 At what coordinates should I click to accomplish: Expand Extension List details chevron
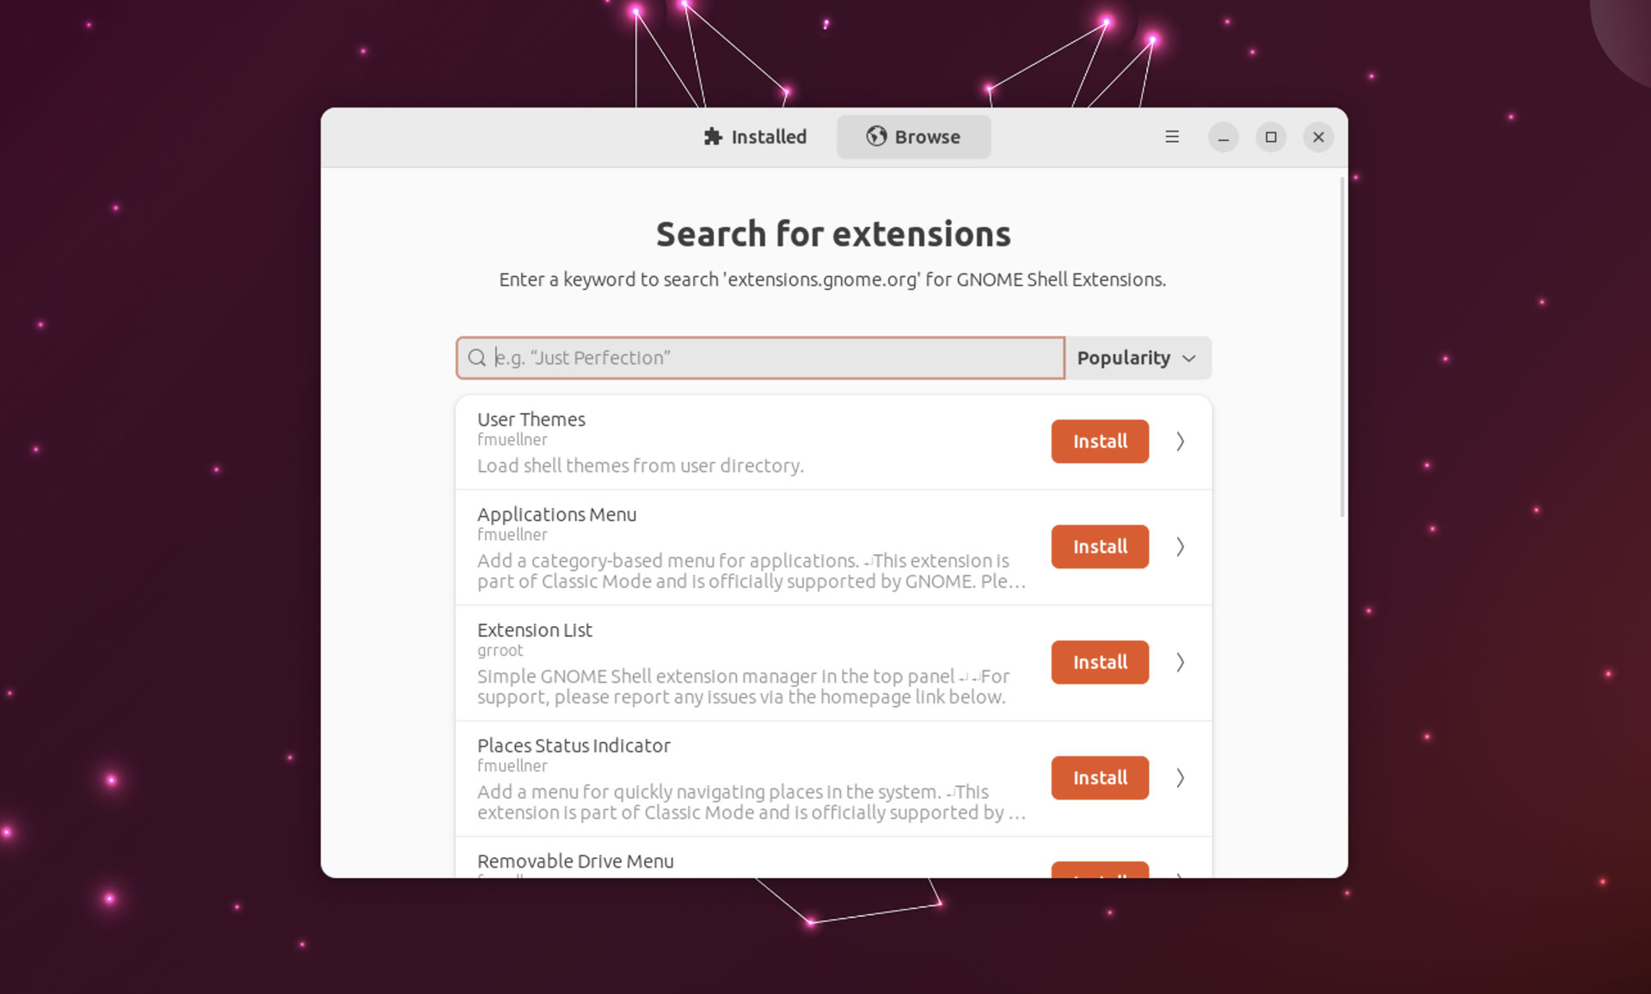[1181, 662]
